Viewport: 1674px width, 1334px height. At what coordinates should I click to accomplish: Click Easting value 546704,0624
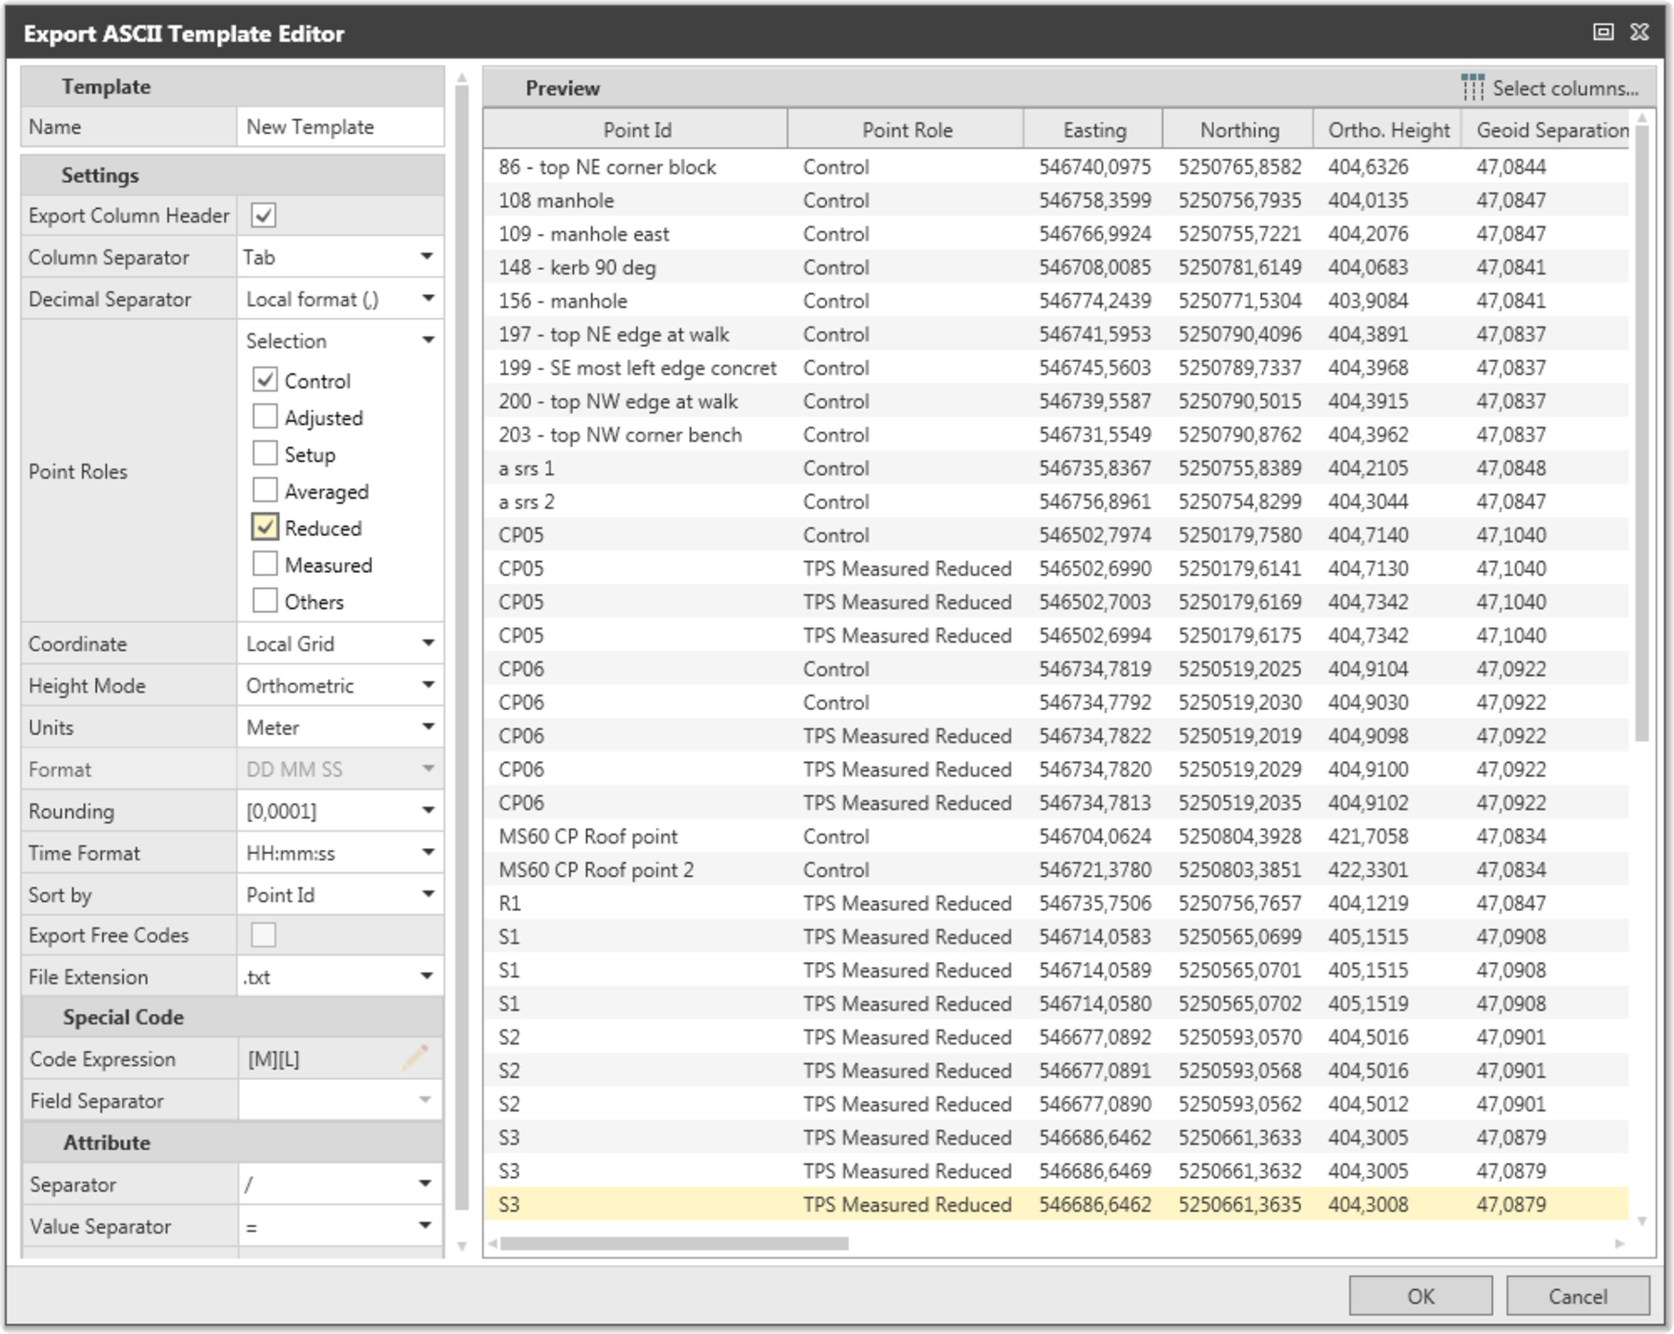(x=1095, y=835)
